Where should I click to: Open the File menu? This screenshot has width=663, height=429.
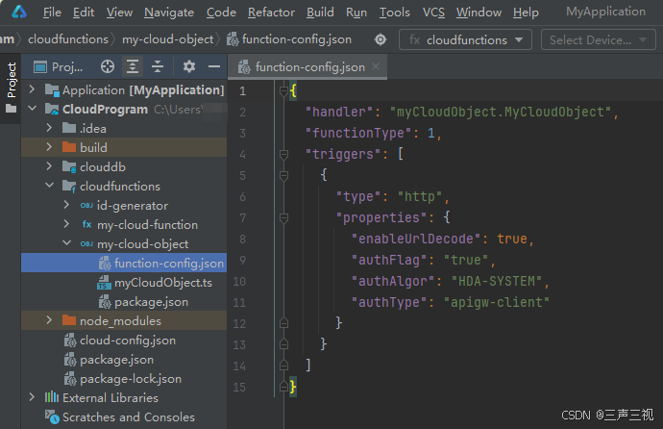(52, 13)
